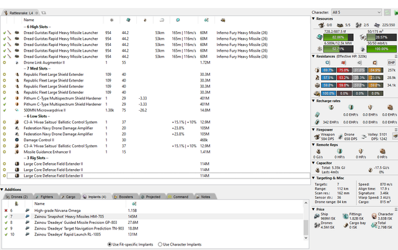Sort by the powergrid column header icon
This screenshot has width=398, height=250.
click(x=112, y=20)
